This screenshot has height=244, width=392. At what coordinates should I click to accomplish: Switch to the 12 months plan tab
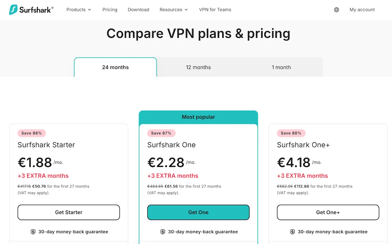(x=198, y=67)
